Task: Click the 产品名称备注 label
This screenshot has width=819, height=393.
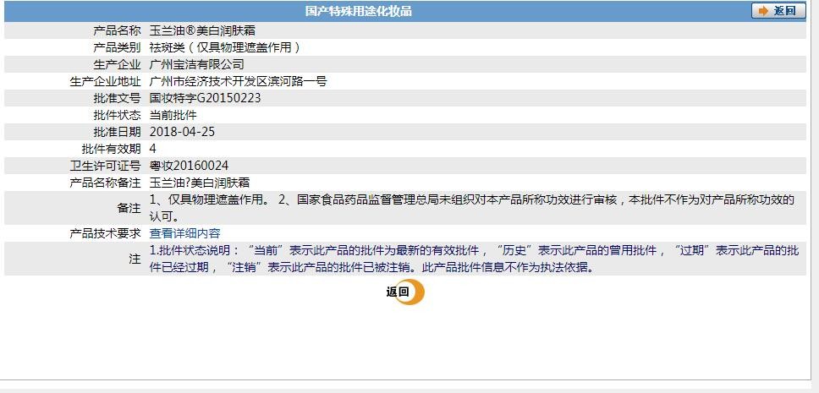Action: [105, 183]
